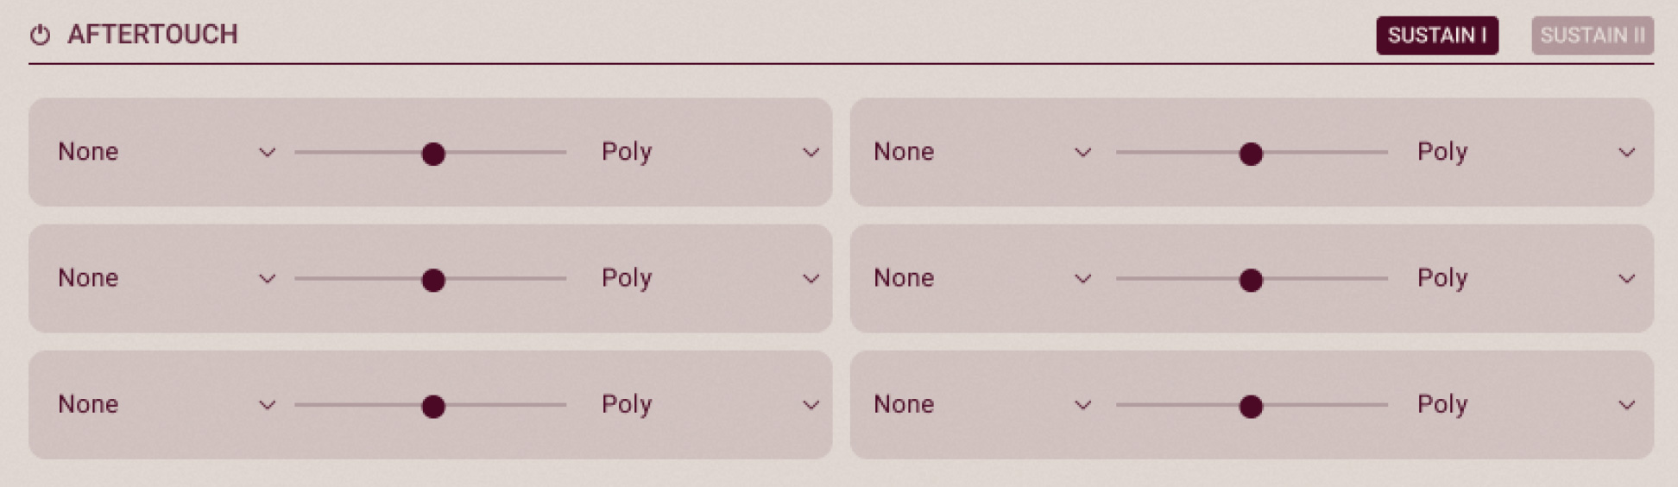
Task: Click the slider knob in the middle-right slot
Action: (x=1251, y=280)
